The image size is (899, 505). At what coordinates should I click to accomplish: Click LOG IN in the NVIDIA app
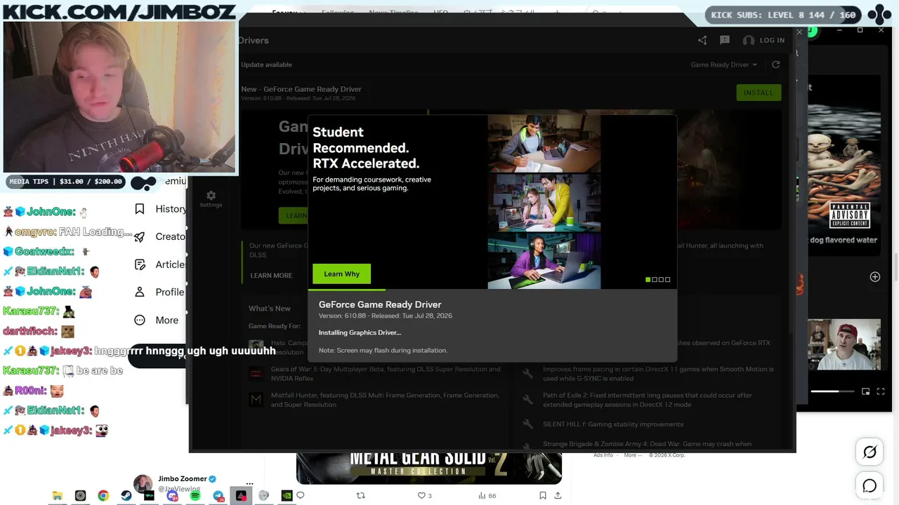(x=764, y=40)
